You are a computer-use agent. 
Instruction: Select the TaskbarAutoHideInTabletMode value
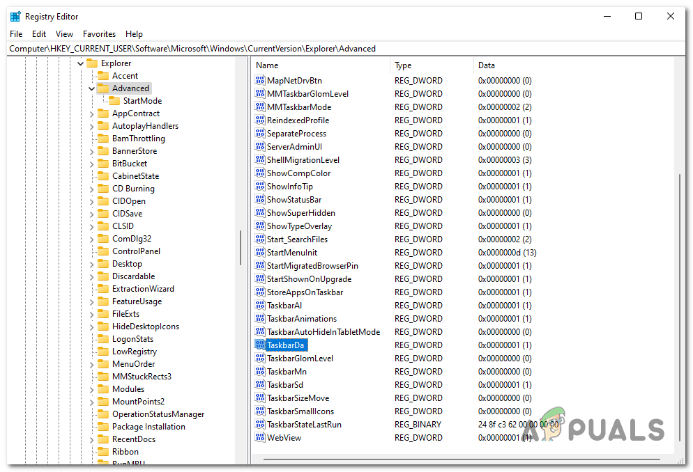point(323,332)
